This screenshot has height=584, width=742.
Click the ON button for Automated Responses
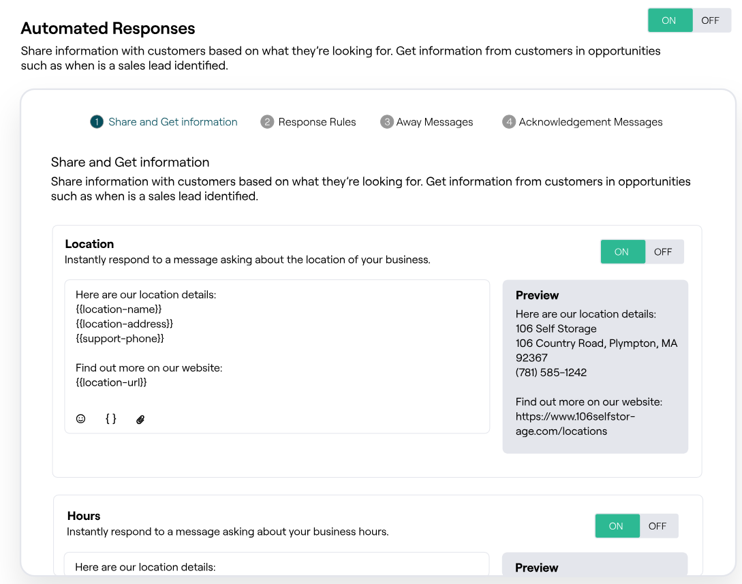click(670, 20)
